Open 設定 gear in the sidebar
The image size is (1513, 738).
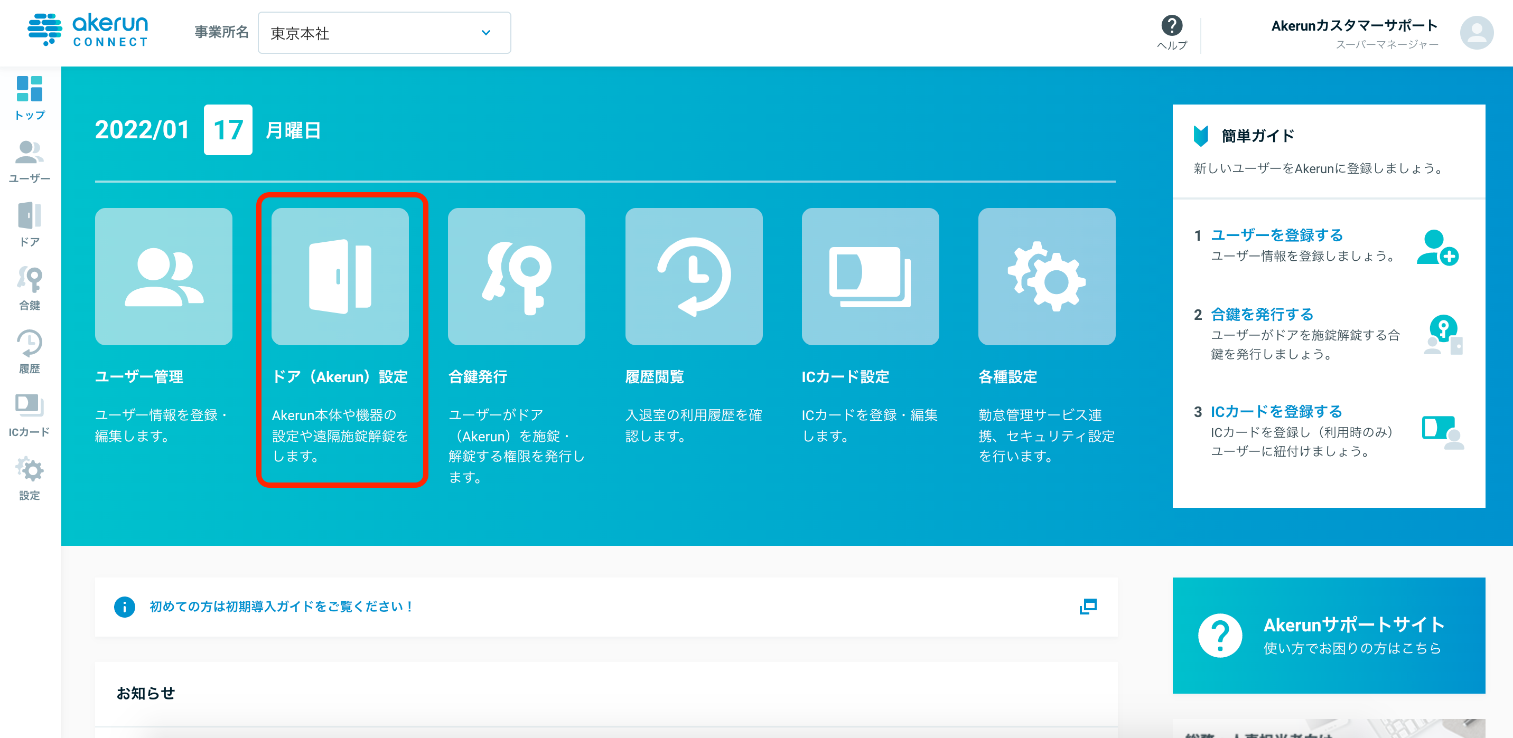(30, 478)
